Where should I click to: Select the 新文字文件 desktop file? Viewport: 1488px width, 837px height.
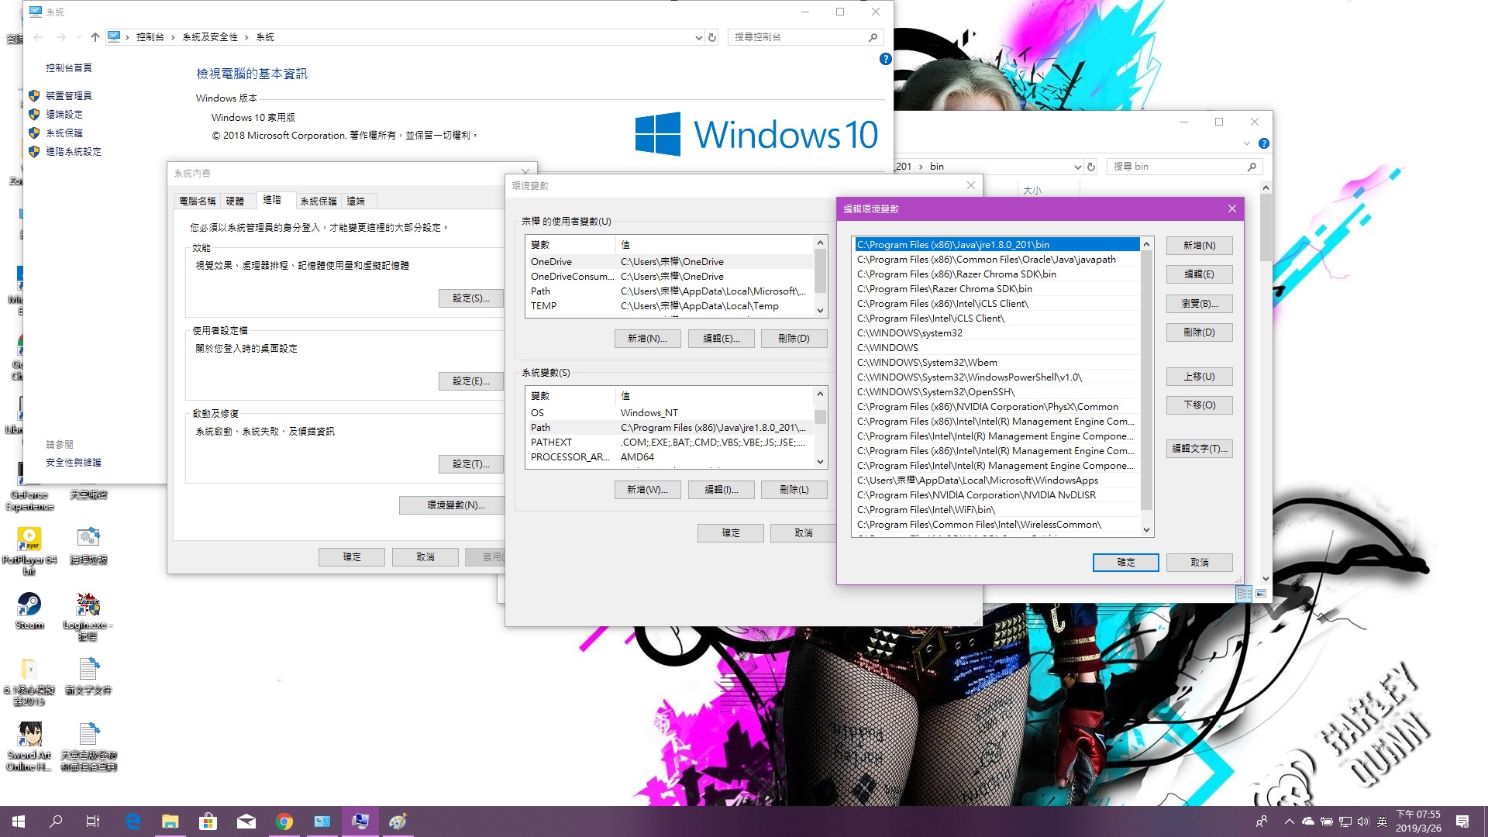pyautogui.click(x=88, y=674)
